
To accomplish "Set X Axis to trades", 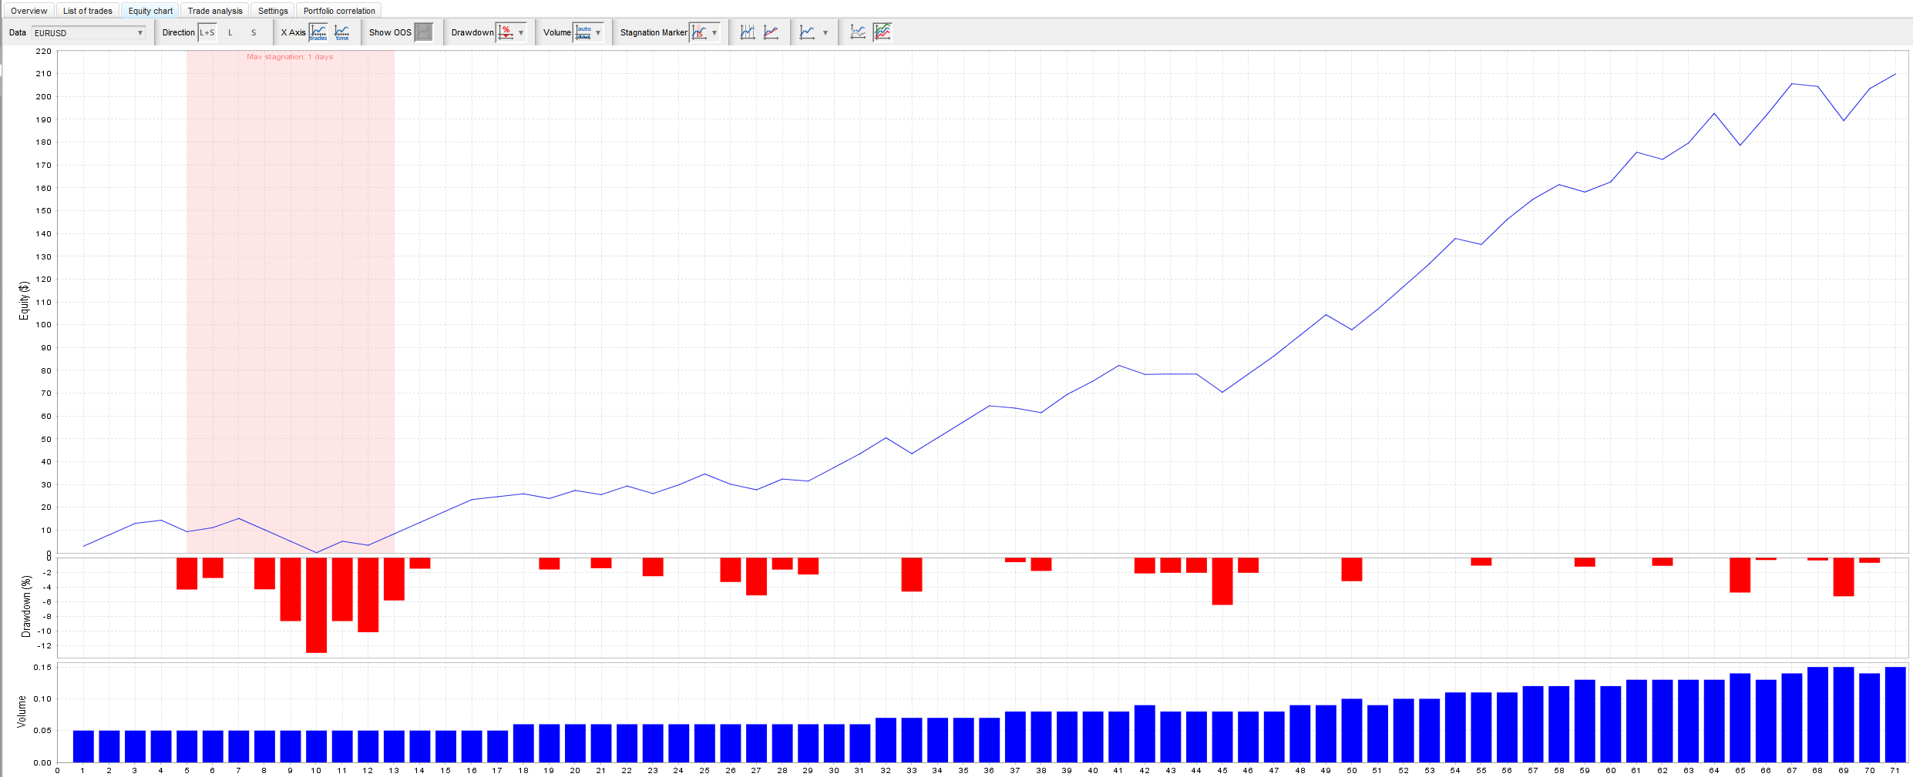I will point(318,32).
